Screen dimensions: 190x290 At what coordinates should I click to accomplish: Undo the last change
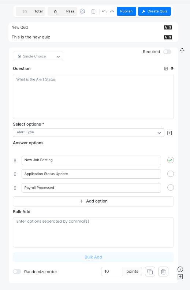click(104, 11)
